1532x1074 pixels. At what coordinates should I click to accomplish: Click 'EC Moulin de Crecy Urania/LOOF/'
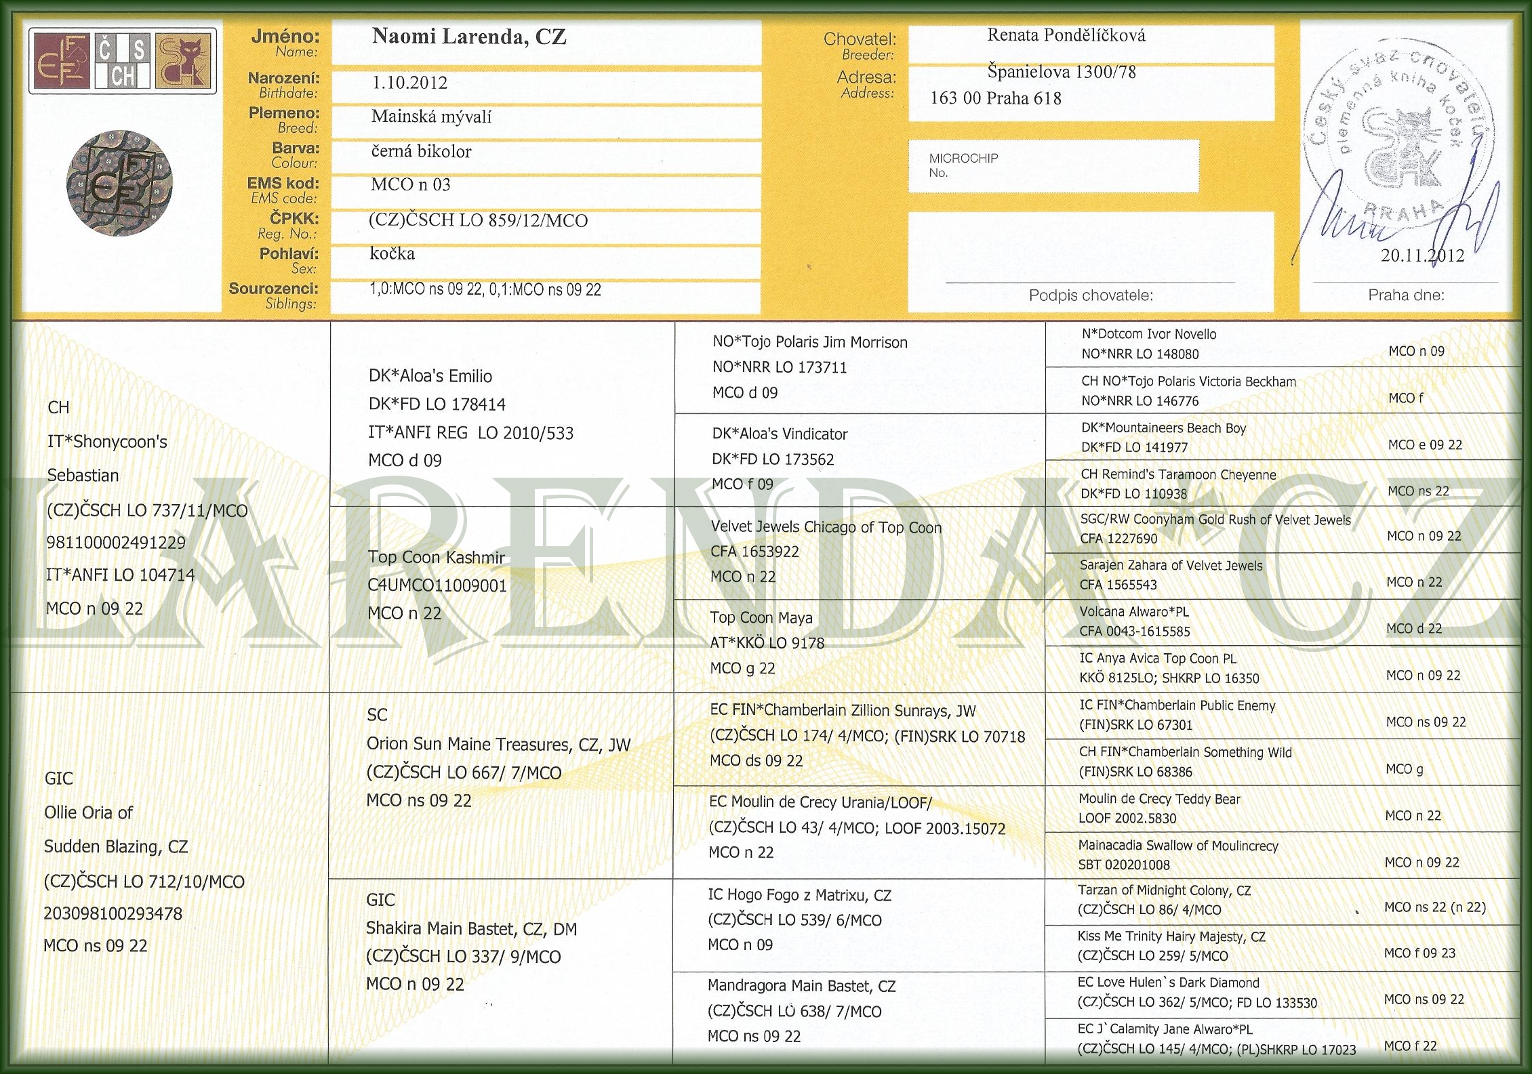coord(821,802)
